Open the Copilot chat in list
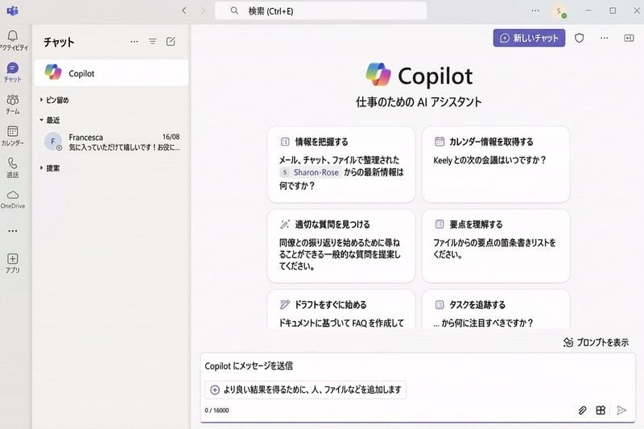Image resolution: width=644 pixels, height=429 pixels. [x=111, y=73]
